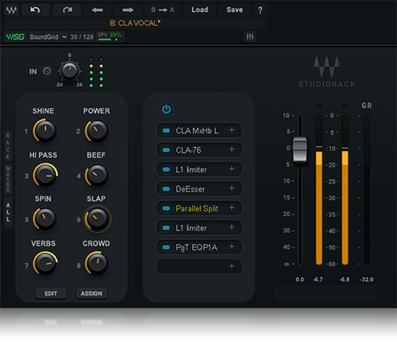Redo the last undone change
Viewport: 397px width, 351px height.
(67, 10)
